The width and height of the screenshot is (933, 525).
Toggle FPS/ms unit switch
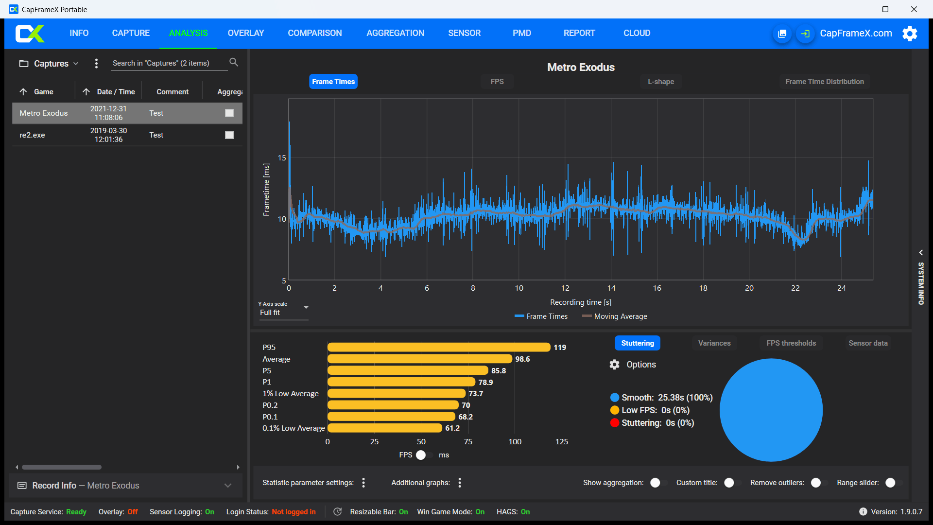[425, 455]
